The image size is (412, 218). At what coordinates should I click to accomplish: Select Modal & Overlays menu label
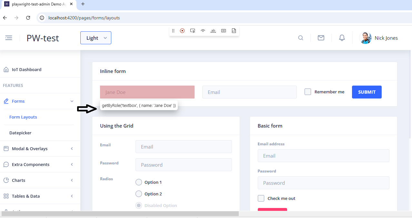pos(30,149)
